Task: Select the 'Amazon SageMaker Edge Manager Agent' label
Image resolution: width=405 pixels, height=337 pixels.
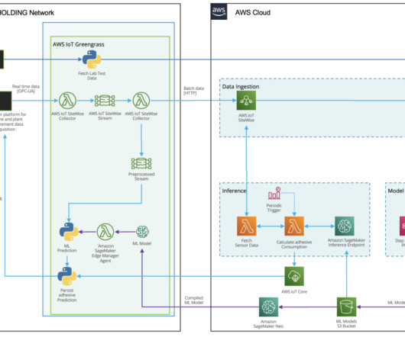Action: (x=105, y=253)
